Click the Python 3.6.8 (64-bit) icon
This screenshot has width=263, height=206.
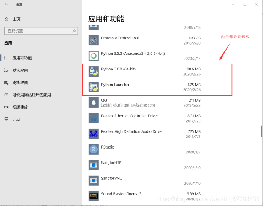point(93,72)
